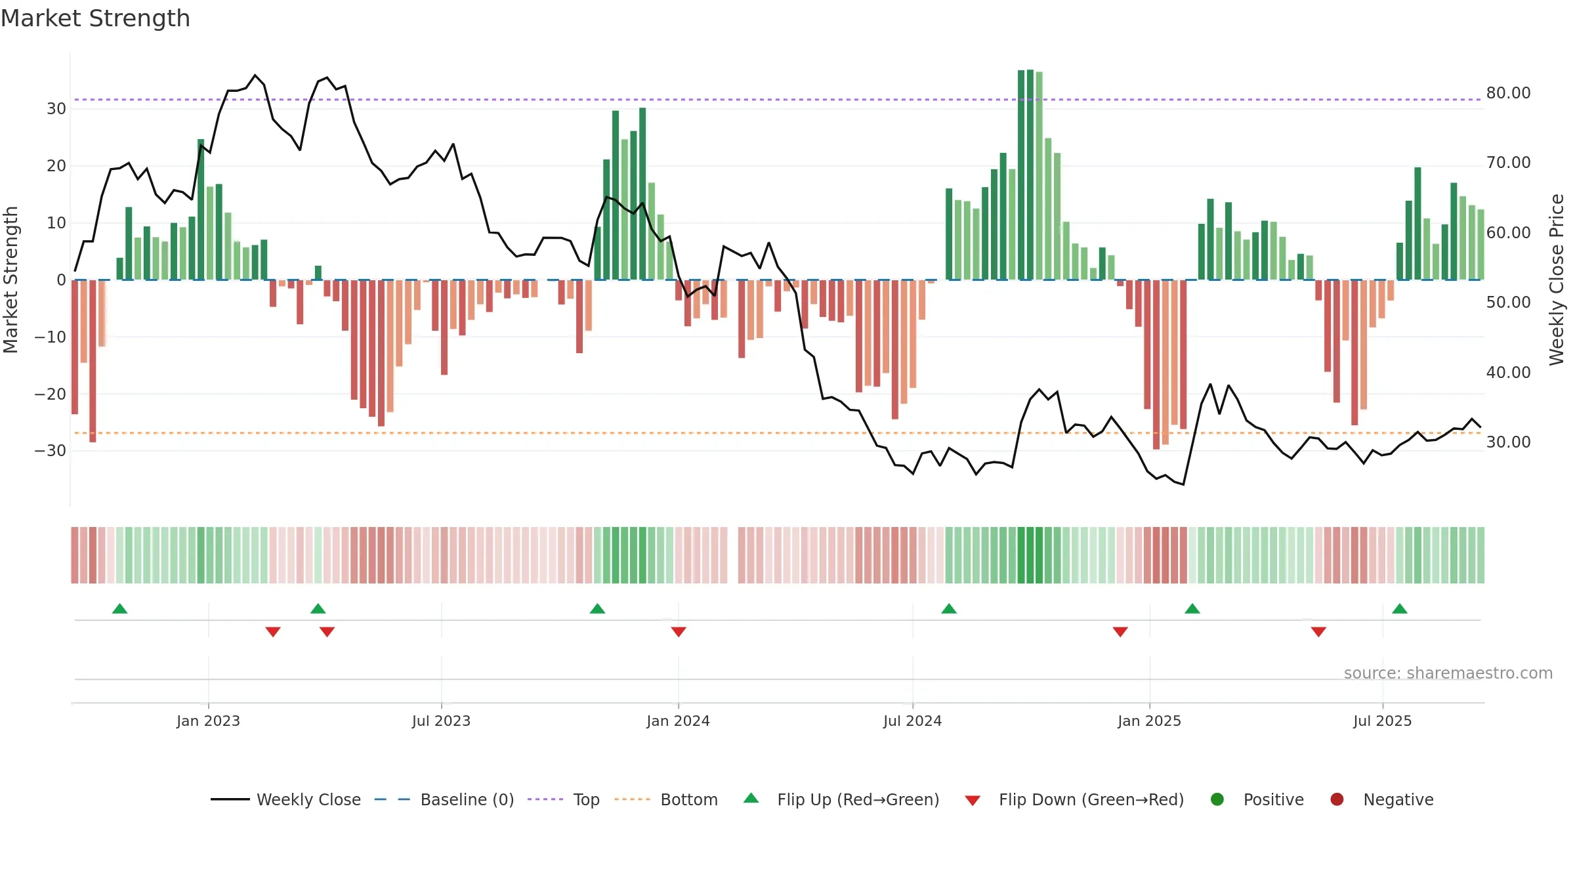
Task: Click the red flip-down marker at Jan 2024
Action: pyautogui.click(x=679, y=632)
